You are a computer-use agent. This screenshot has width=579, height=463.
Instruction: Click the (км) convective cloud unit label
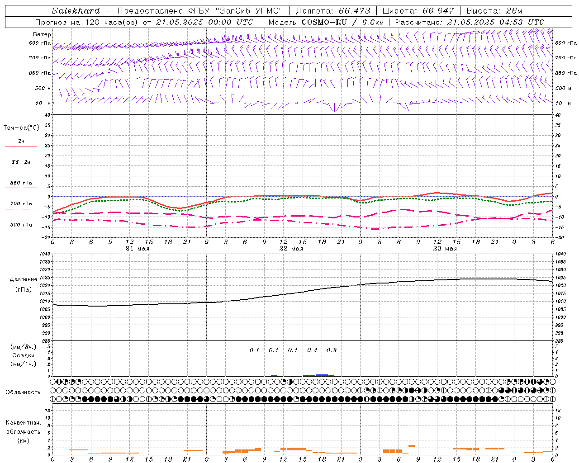[24, 440]
